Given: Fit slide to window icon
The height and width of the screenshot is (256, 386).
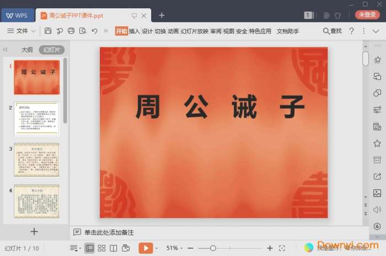Looking at the screenshot, I should pos(282,248).
